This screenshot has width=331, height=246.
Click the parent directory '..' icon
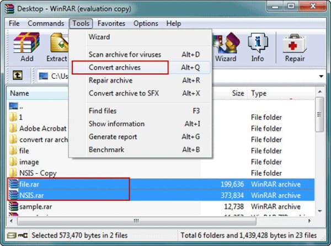coord(13,106)
